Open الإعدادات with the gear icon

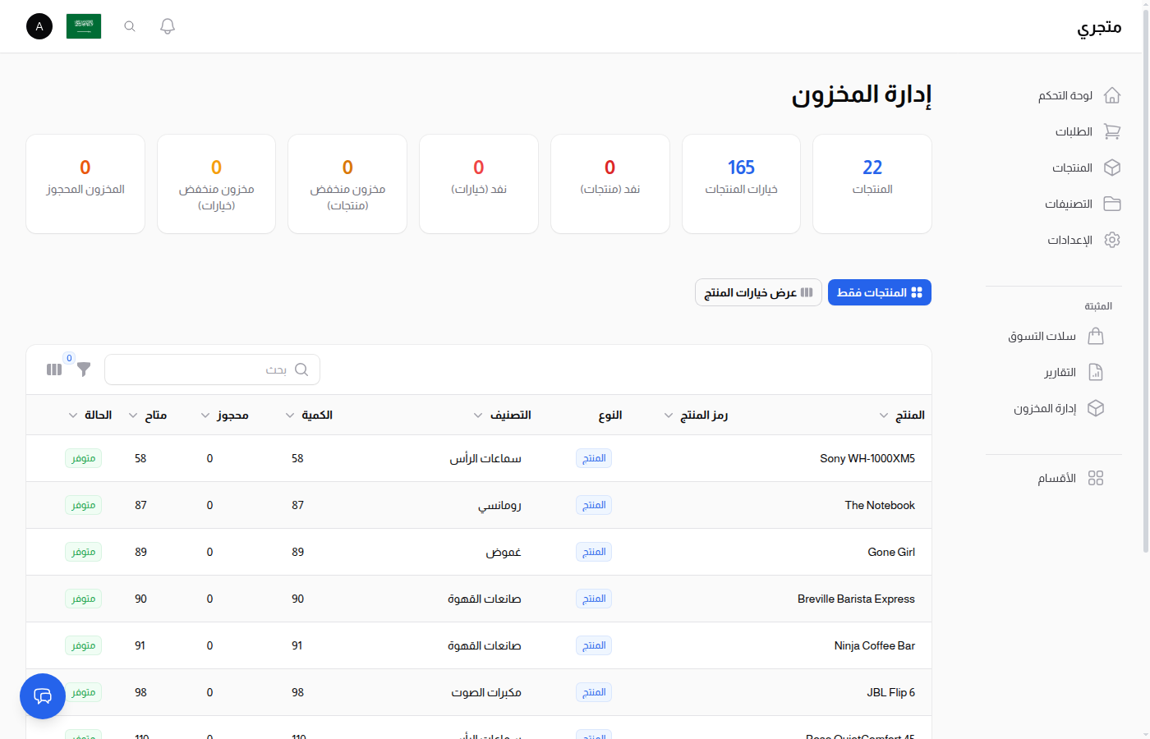[1112, 239]
